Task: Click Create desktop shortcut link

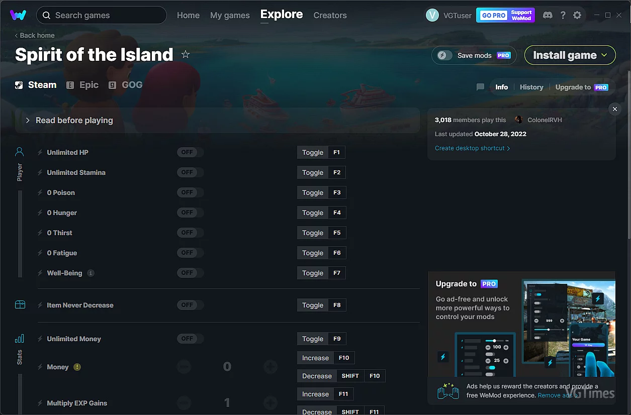Action: [472, 148]
